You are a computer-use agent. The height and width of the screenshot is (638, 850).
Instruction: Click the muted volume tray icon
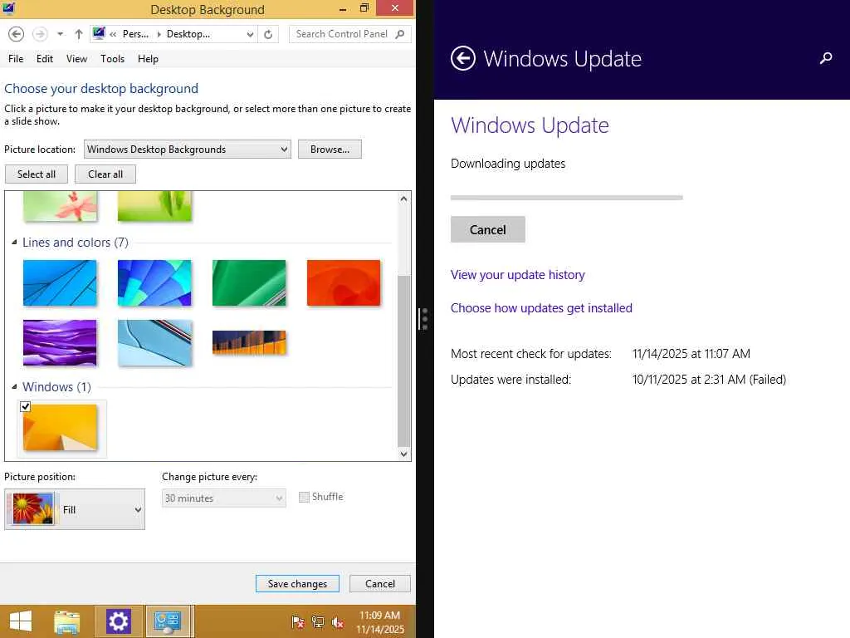click(x=338, y=622)
